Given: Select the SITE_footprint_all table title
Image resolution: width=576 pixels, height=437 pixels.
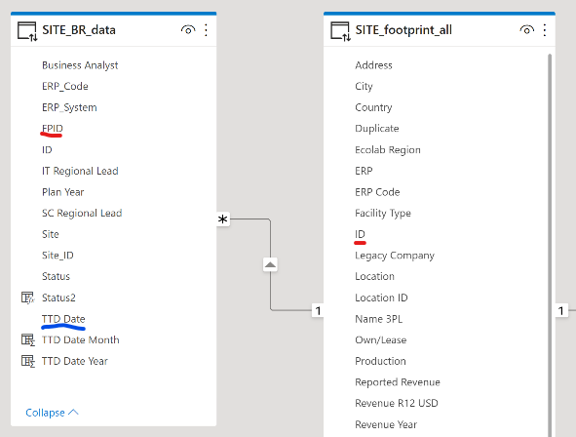Looking at the screenshot, I should click(403, 30).
